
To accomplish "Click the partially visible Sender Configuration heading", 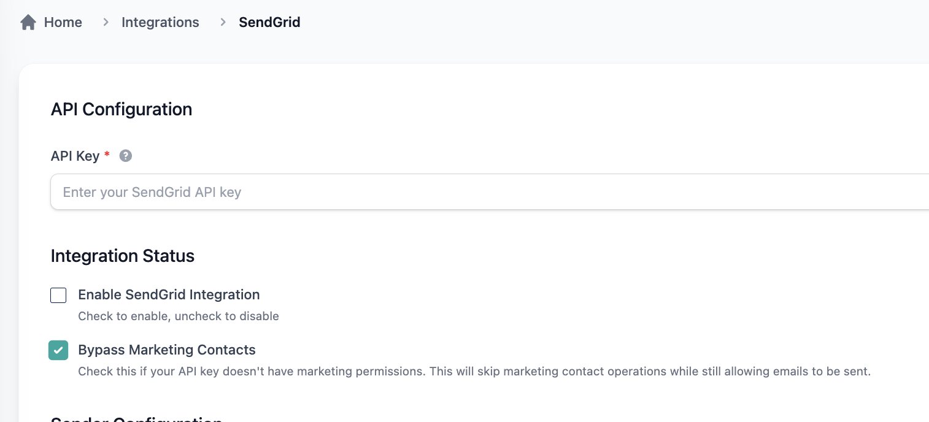I will click(x=136, y=419).
